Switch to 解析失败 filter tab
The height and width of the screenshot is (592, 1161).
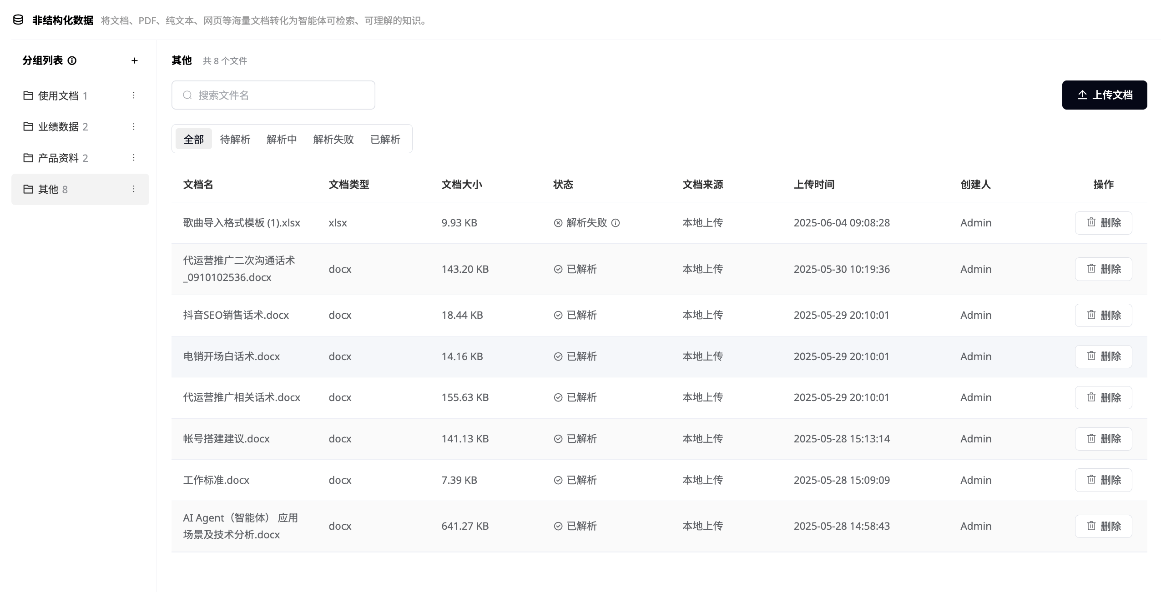[333, 139]
